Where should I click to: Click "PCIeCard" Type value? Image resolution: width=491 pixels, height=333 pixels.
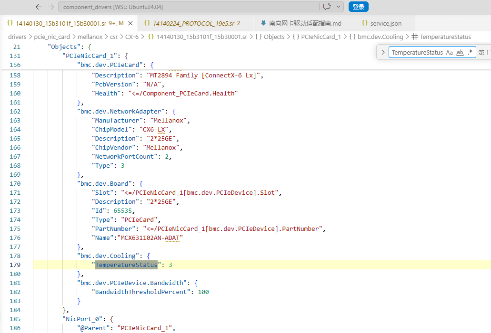[139, 220]
